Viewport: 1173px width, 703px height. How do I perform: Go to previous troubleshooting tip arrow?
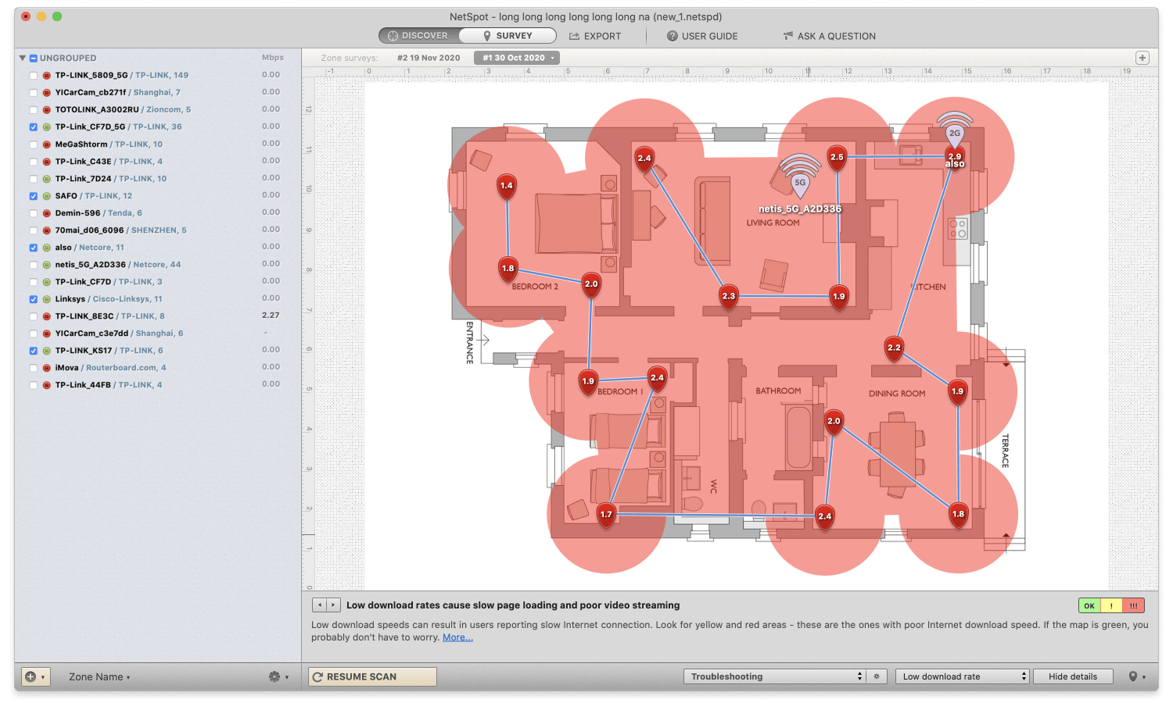tap(319, 605)
